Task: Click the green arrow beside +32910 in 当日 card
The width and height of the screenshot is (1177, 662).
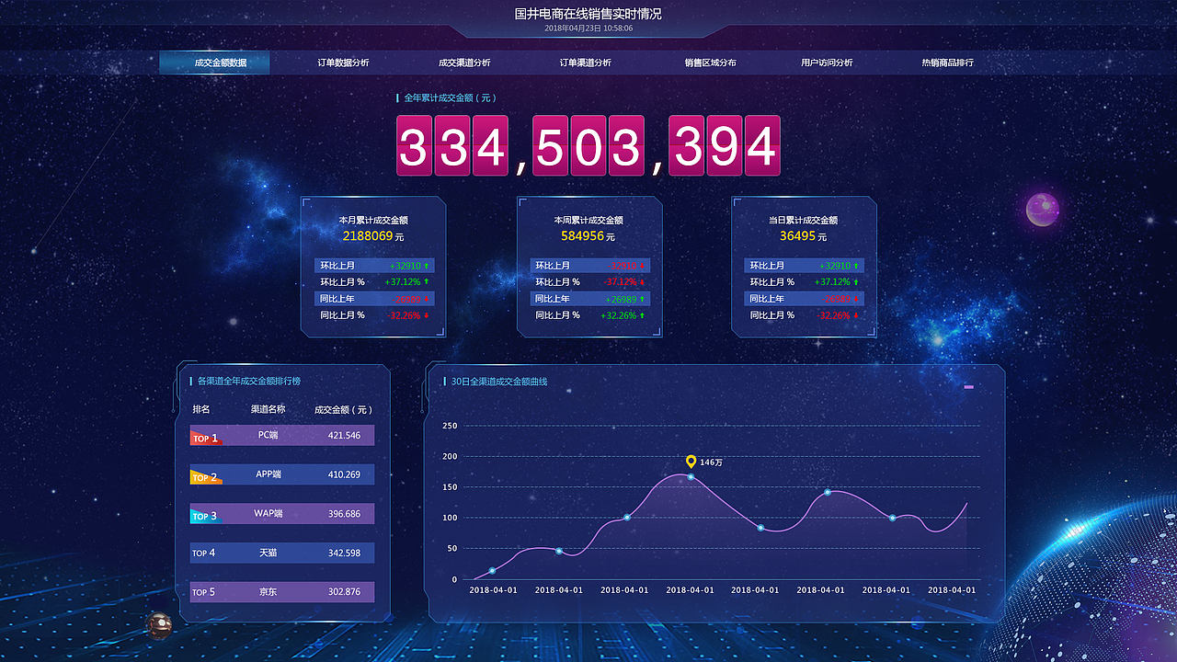Action: coord(856,266)
